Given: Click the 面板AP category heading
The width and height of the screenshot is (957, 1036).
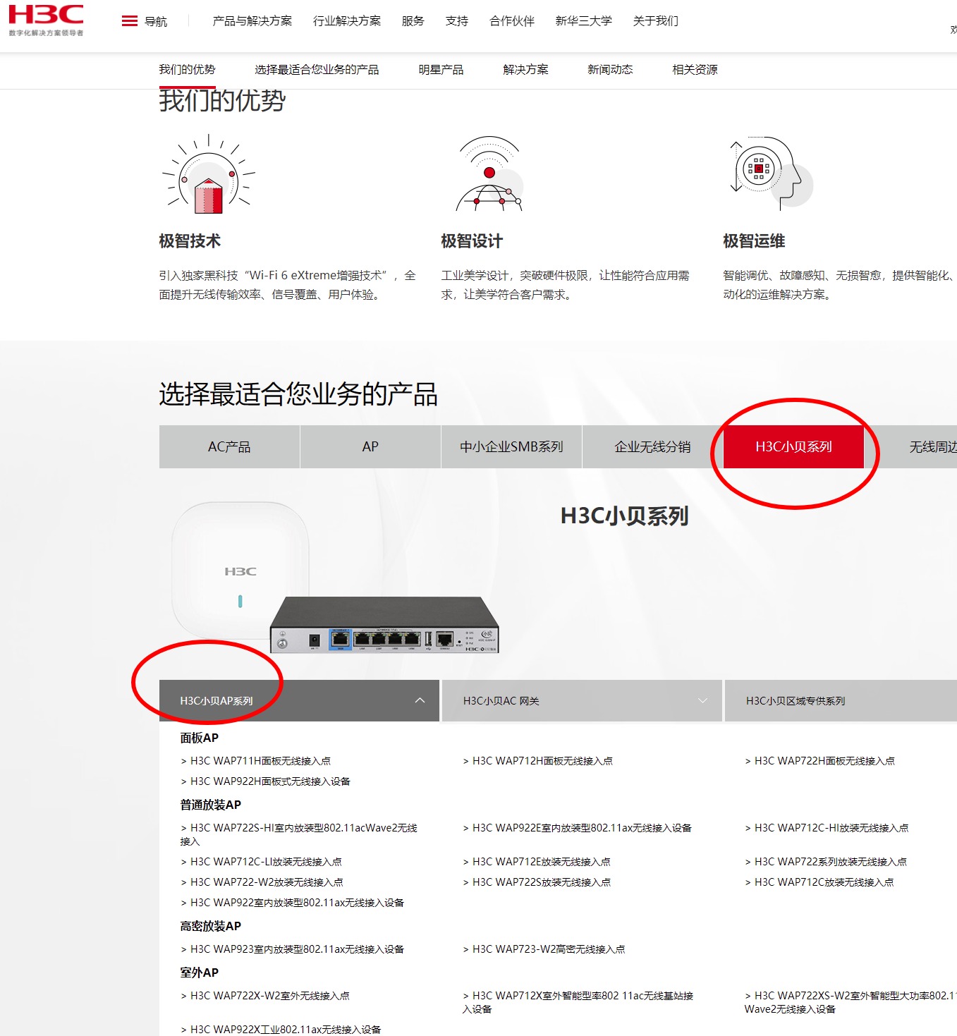Looking at the screenshot, I should (x=200, y=738).
